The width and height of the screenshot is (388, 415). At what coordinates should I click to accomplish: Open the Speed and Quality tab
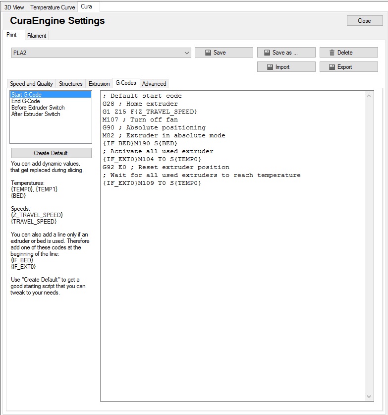(x=31, y=84)
